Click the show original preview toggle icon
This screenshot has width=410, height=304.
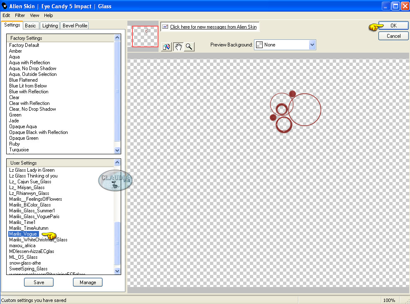point(166,47)
